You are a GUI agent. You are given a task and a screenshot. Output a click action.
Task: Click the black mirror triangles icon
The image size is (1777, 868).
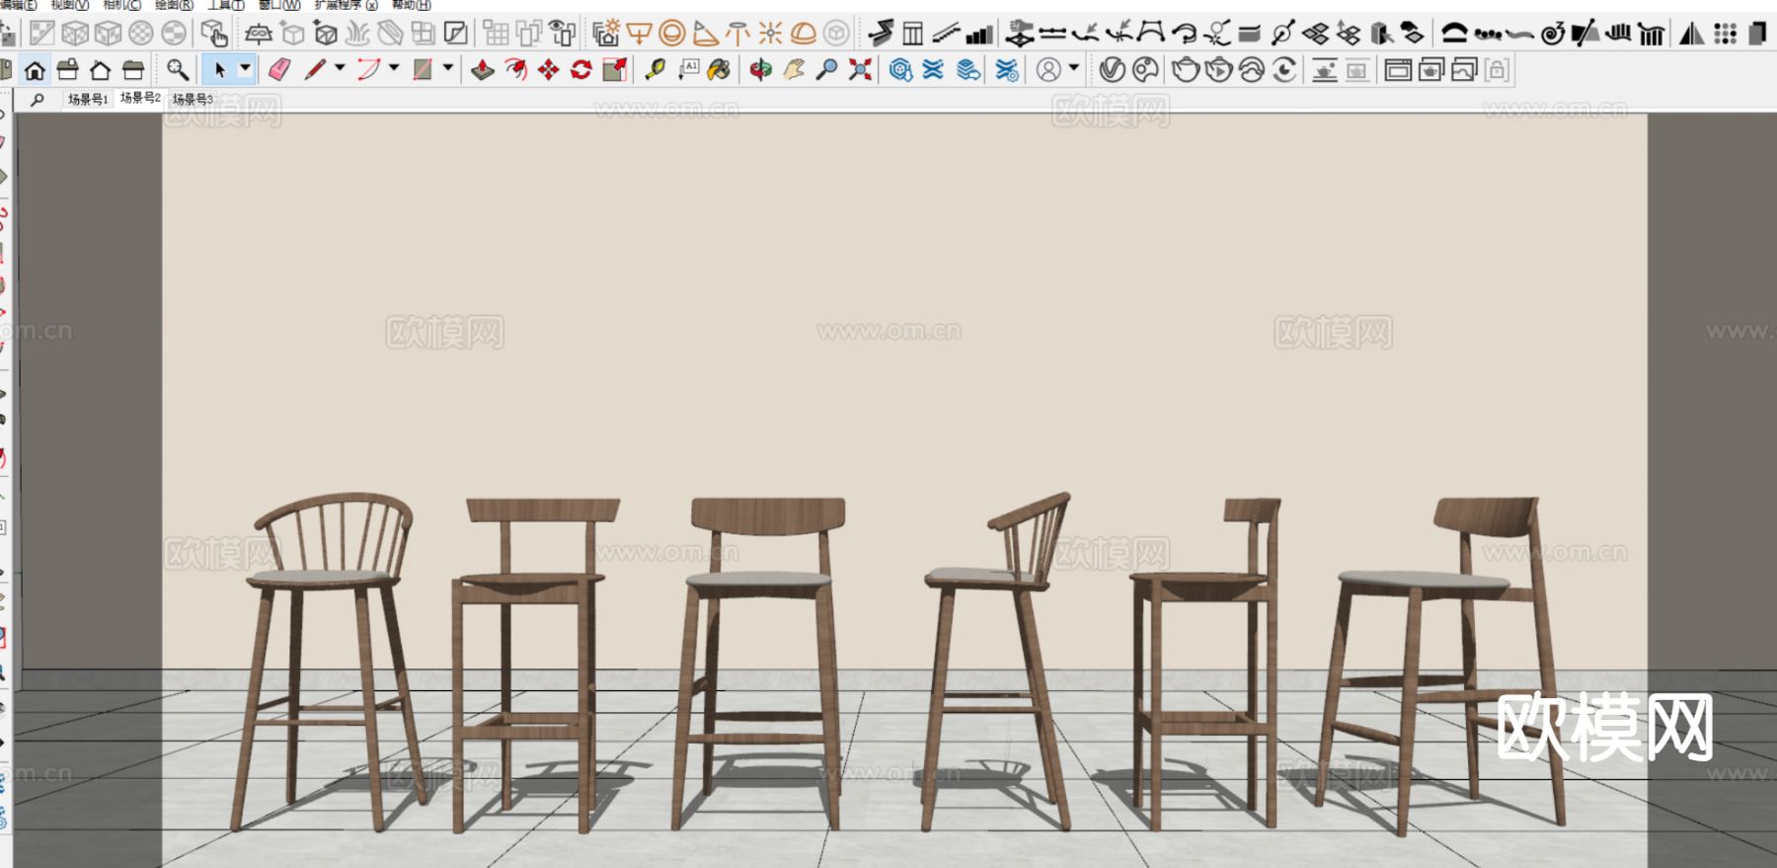[1692, 34]
